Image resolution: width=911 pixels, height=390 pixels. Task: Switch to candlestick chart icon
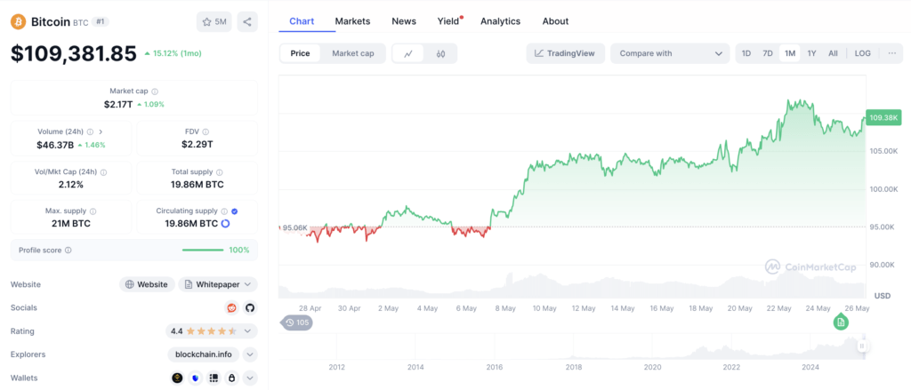pyautogui.click(x=440, y=53)
